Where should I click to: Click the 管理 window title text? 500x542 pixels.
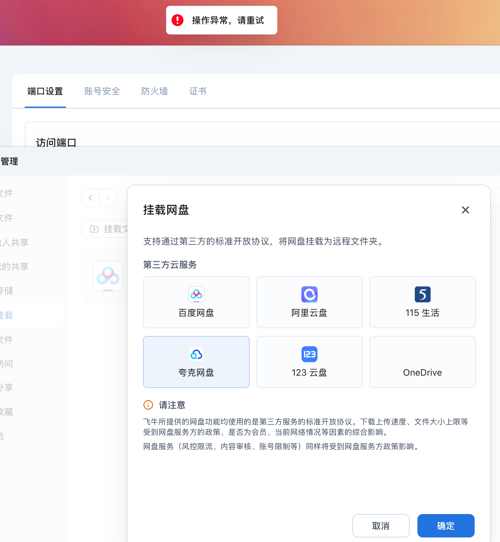pyautogui.click(x=9, y=161)
